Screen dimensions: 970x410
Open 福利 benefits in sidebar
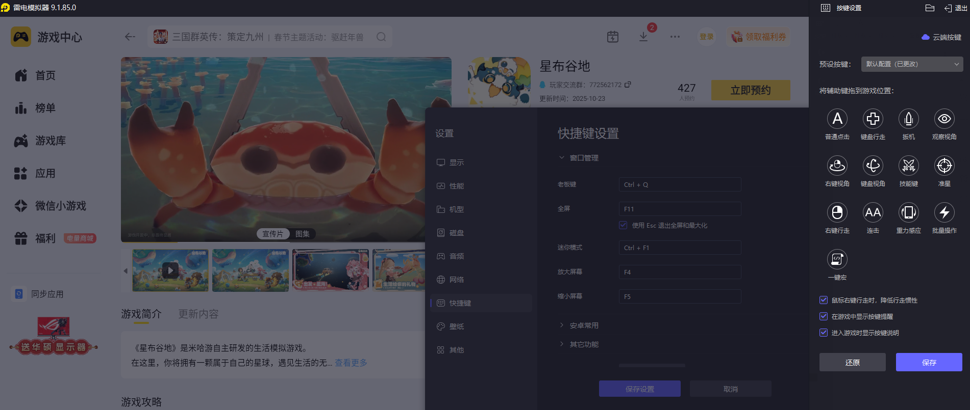[x=35, y=238]
